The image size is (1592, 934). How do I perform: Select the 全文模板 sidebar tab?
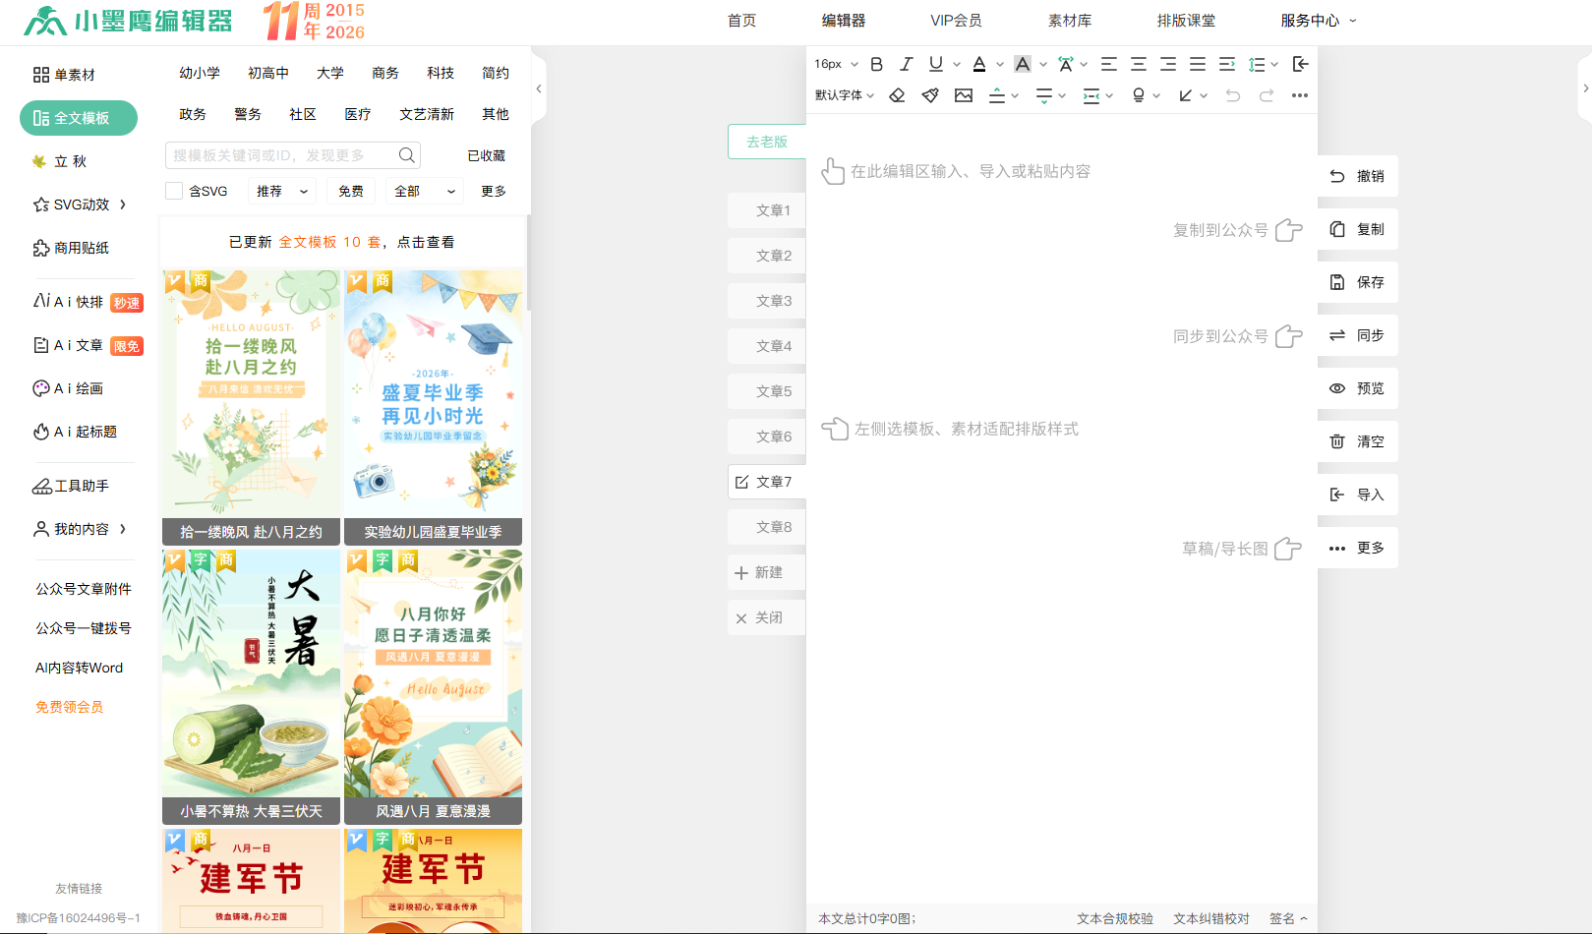(x=79, y=118)
